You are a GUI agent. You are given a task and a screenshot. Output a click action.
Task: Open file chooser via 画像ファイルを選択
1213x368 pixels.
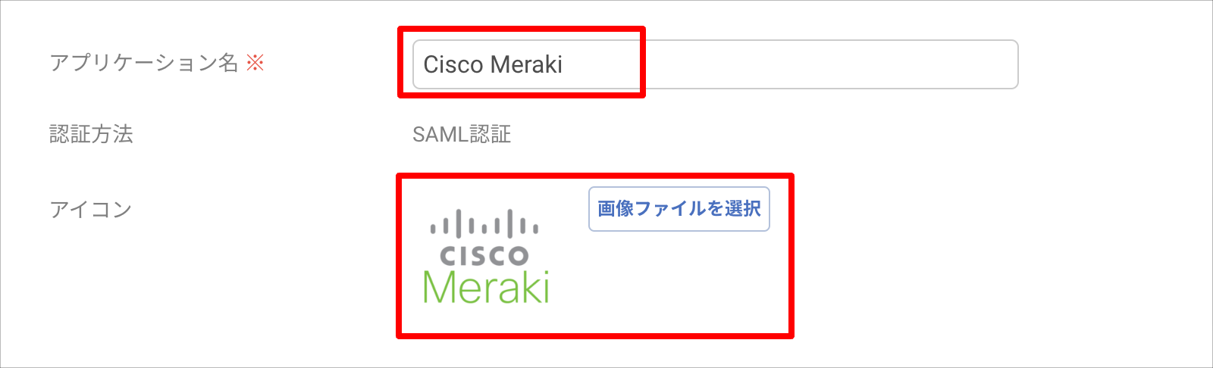(x=679, y=209)
